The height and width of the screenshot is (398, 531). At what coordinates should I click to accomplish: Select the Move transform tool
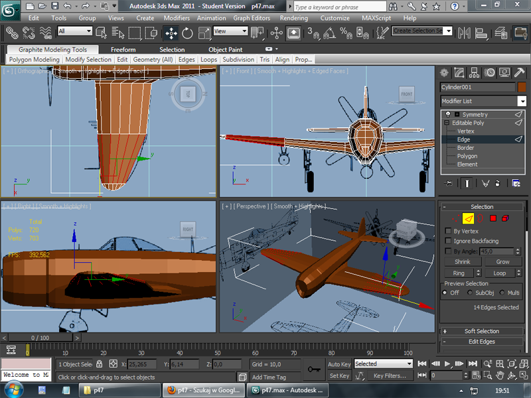pos(171,33)
